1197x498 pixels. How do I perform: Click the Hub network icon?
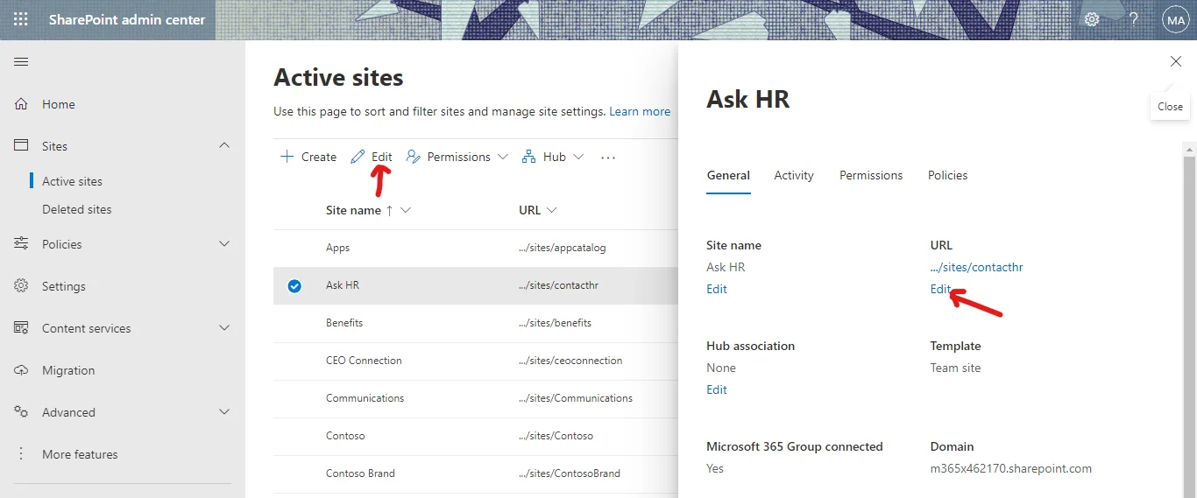pos(528,157)
